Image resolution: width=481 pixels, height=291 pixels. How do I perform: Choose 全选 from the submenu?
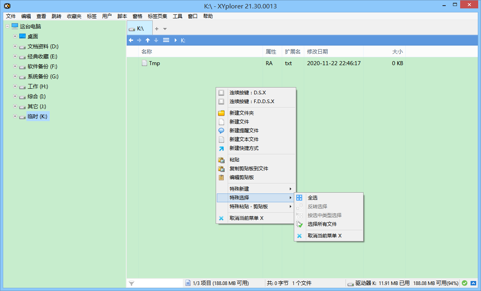[x=313, y=197]
